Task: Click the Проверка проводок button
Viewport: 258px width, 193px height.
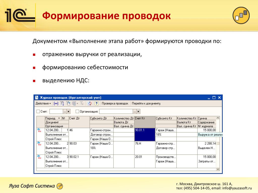Action: (115, 104)
